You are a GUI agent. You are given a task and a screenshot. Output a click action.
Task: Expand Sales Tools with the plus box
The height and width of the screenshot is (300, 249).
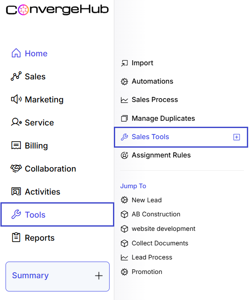coord(237,137)
